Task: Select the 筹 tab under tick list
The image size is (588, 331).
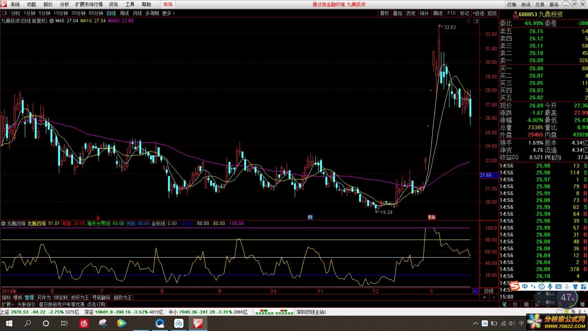Action: coord(582,304)
